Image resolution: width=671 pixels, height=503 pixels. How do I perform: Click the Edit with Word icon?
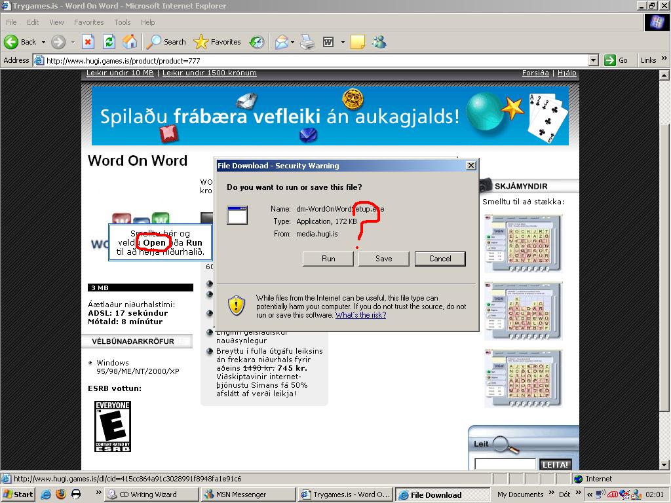[328, 42]
